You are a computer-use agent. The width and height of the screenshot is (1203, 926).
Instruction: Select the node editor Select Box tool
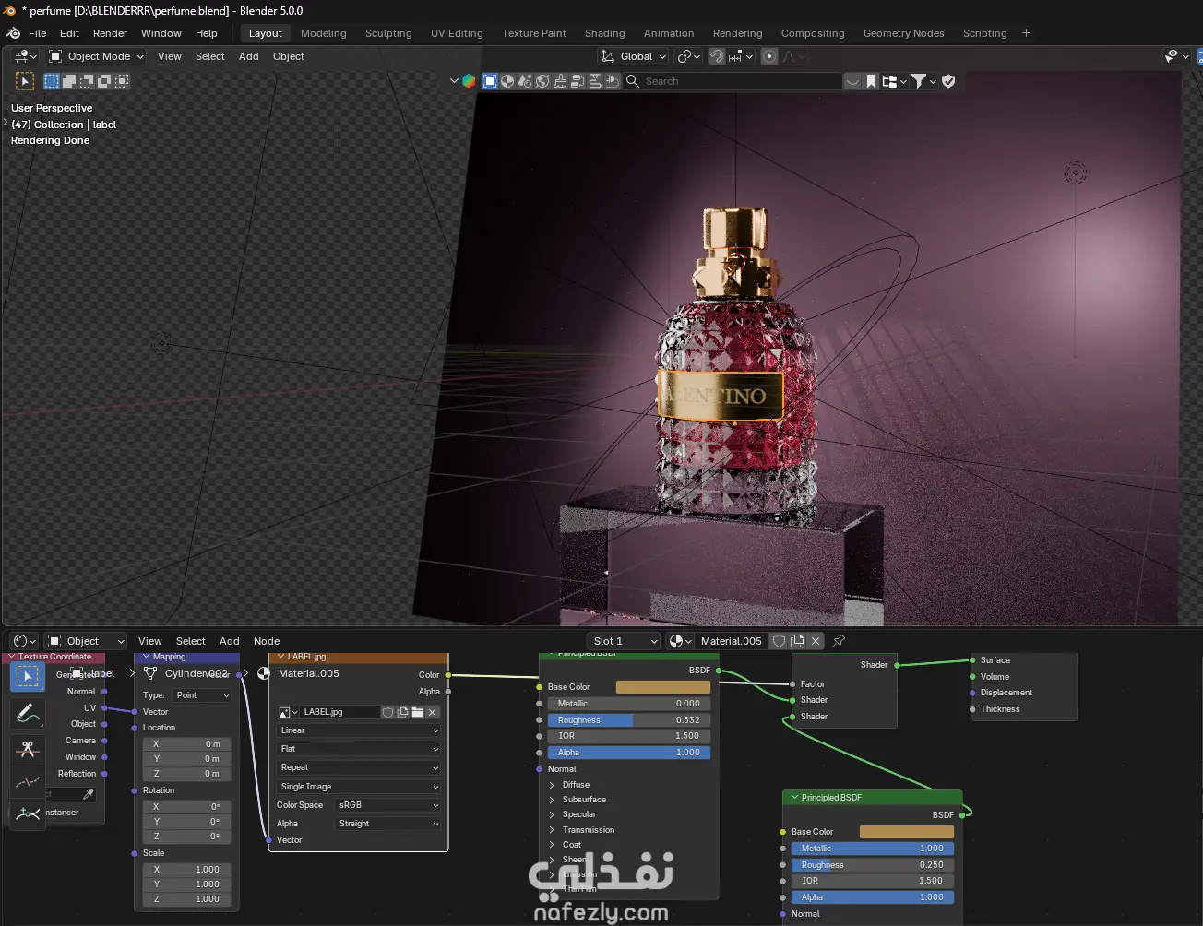point(28,676)
